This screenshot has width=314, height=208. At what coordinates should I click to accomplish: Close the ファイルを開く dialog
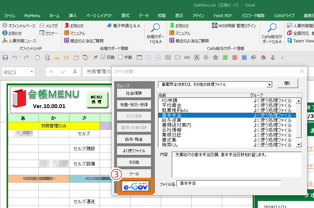pyautogui.click(x=302, y=71)
